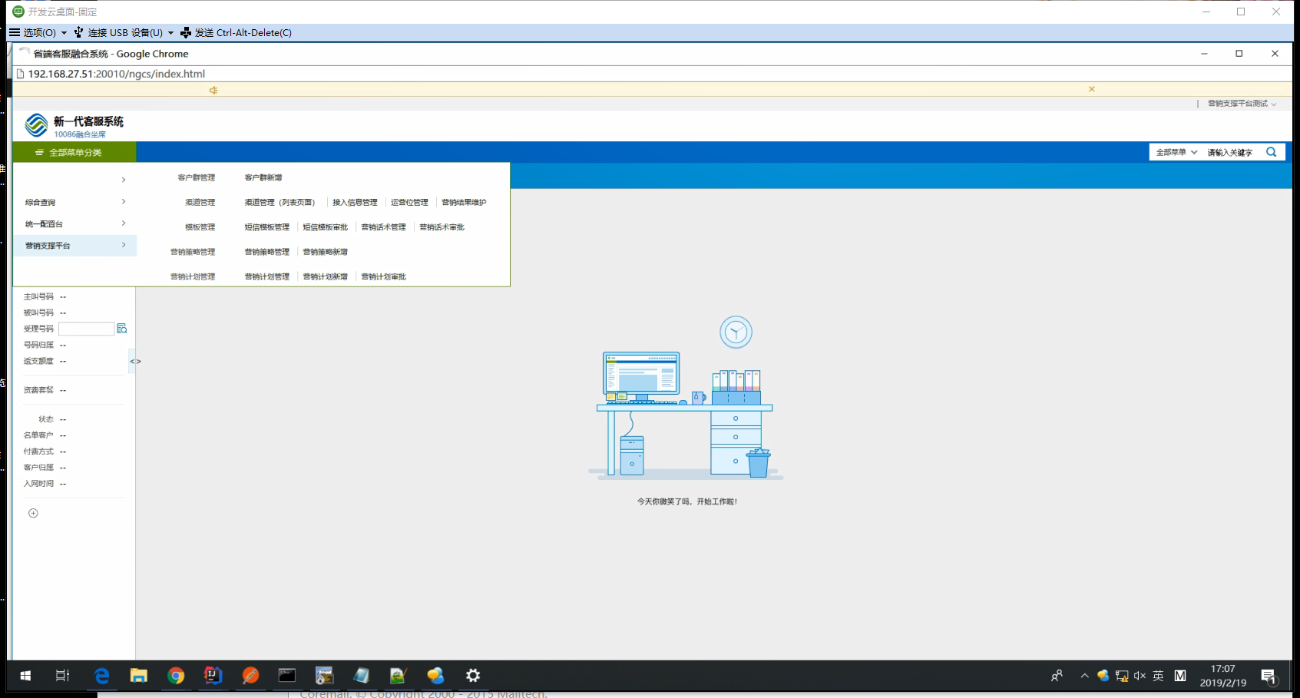1300x698 pixels.
Task: Click the circled plus icon in left panel
Action: coord(33,513)
